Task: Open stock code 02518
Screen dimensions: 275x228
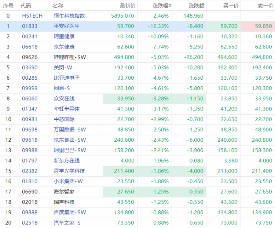Action: pos(30,223)
